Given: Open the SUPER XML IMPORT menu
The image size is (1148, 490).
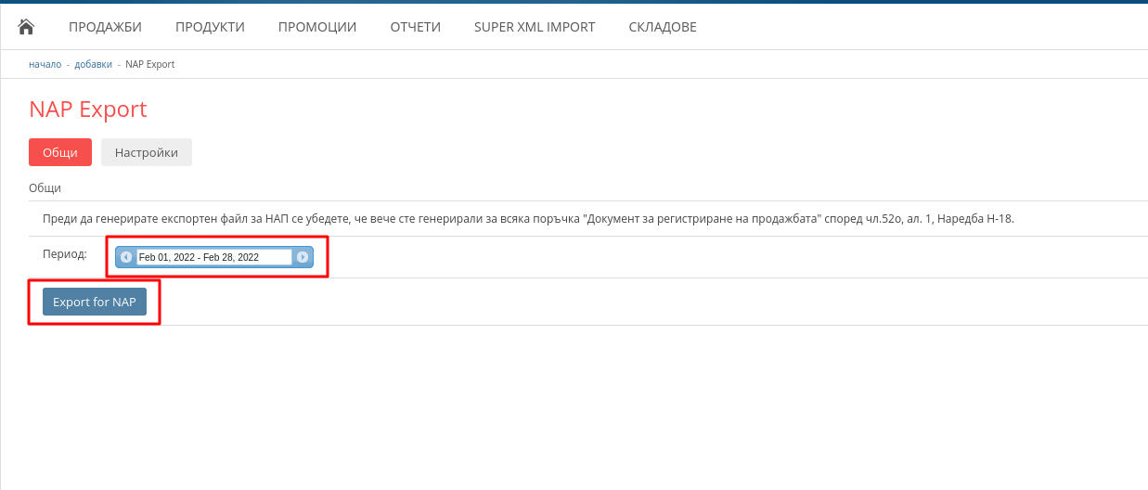Looking at the screenshot, I should 535,27.
